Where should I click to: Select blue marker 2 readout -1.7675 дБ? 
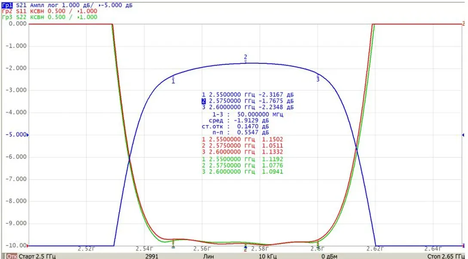248,101
